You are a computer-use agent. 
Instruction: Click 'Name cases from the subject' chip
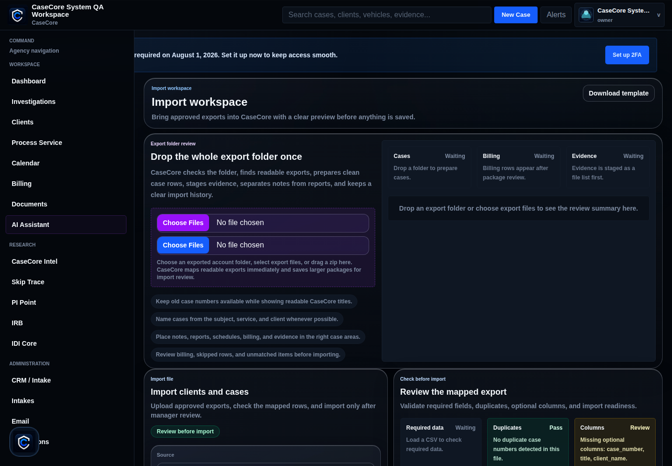(247, 319)
